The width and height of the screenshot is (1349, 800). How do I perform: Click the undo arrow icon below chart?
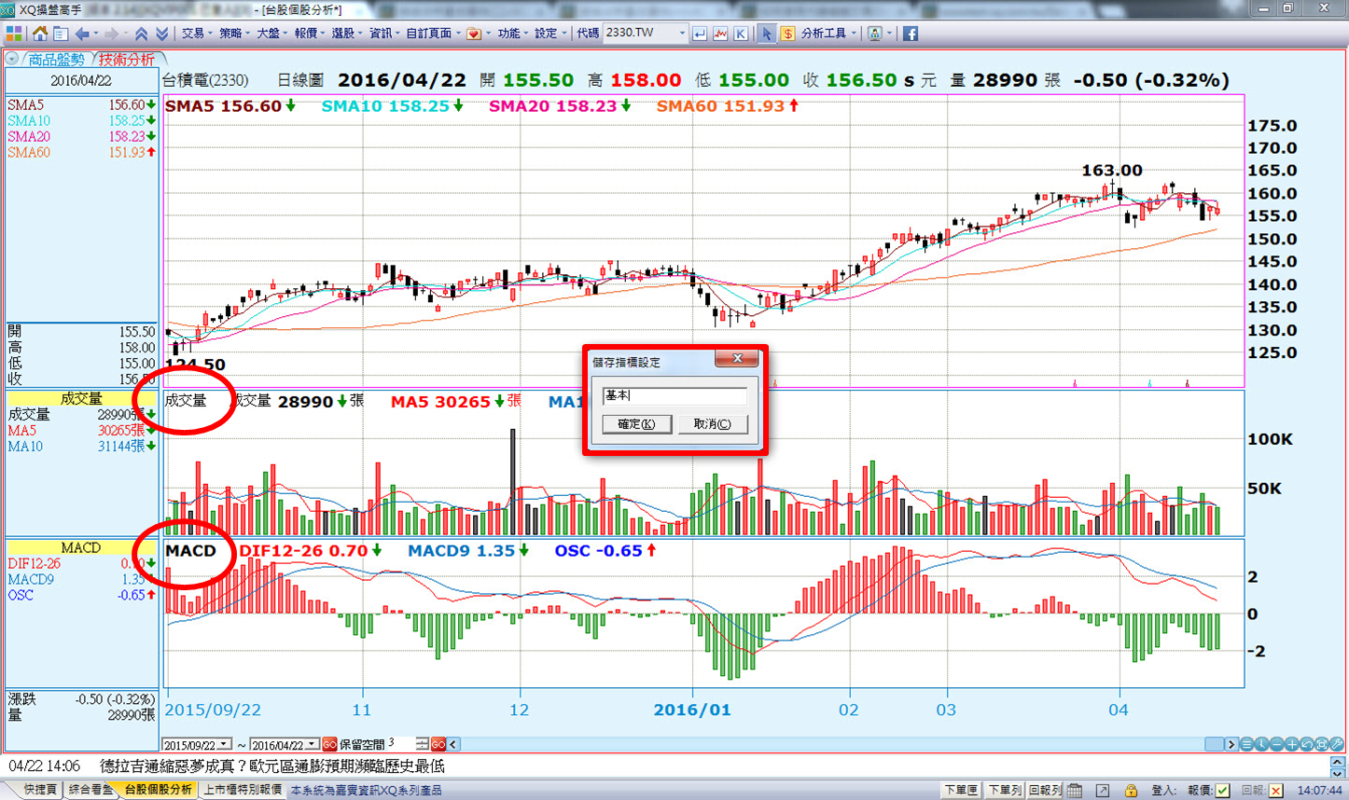pyautogui.click(x=1307, y=744)
